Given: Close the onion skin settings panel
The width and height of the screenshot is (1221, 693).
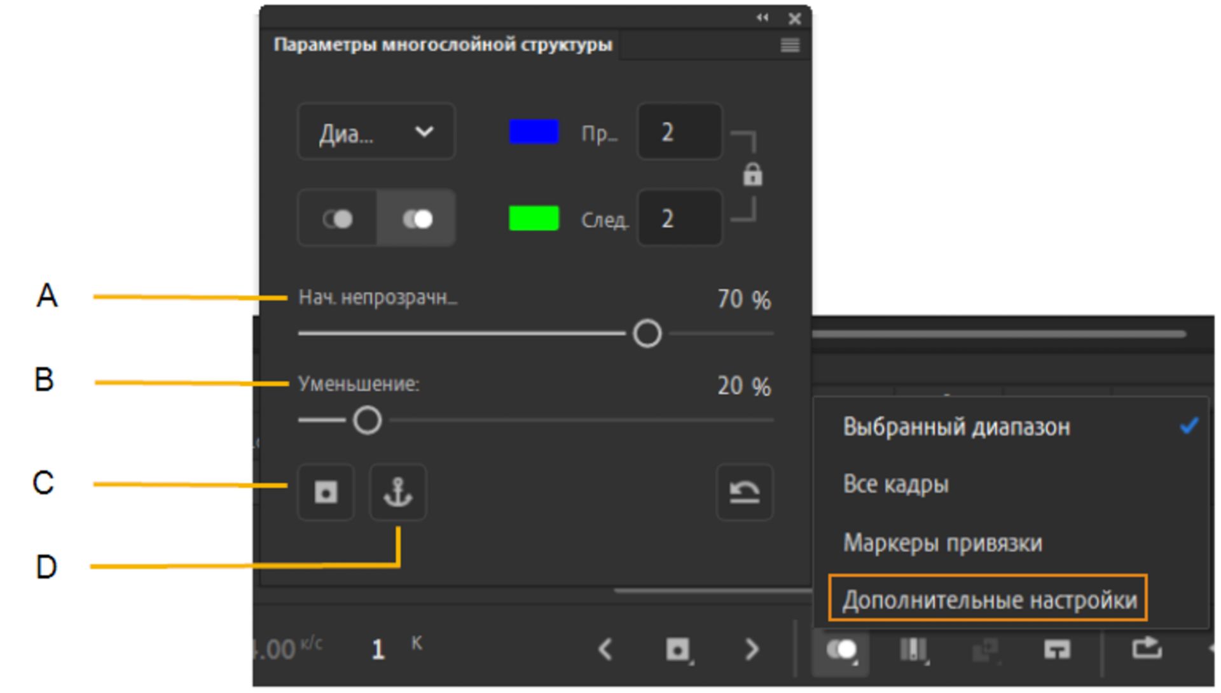Looking at the screenshot, I should 794,18.
